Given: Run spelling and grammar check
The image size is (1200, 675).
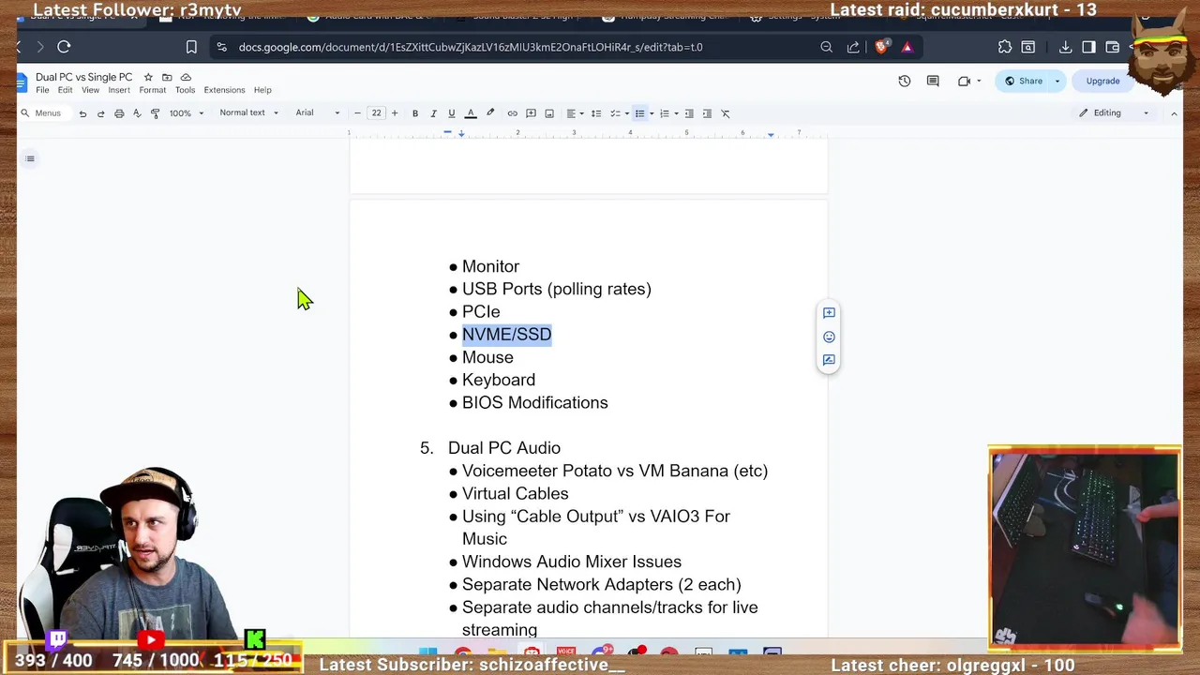Looking at the screenshot, I should 137,113.
